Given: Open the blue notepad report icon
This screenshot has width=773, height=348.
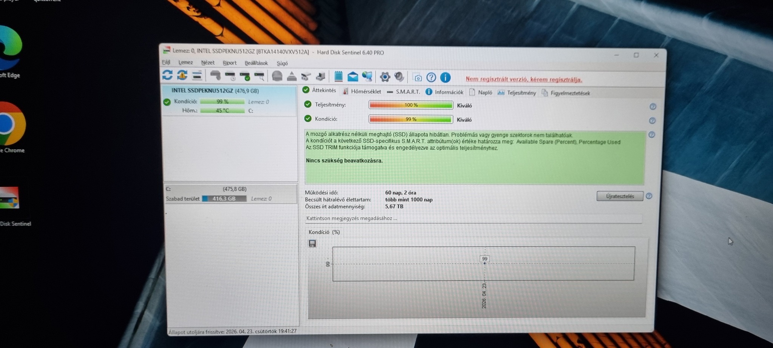Looking at the screenshot, I should [x=338, y=77].
